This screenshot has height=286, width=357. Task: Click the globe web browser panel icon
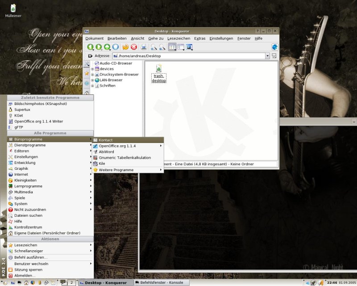tap(33, 282)
